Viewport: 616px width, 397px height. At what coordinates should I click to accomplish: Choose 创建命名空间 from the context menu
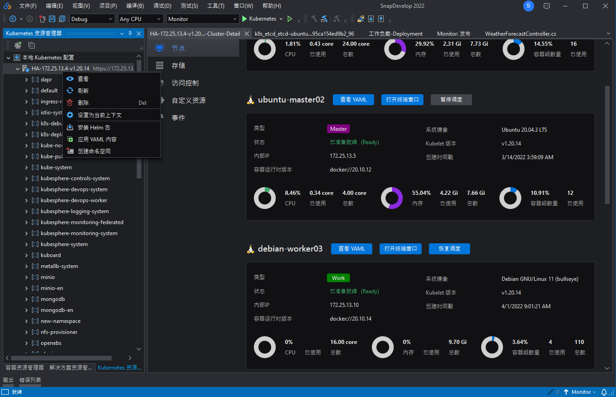coord(112,151)
